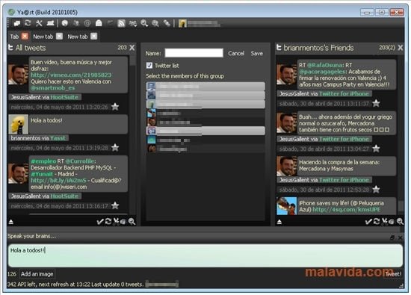Select the sixth highlighted member row

point(205,131)
